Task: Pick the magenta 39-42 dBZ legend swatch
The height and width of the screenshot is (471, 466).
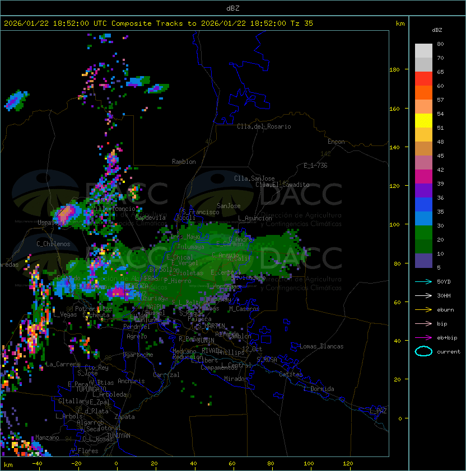Action: [x=423, y=177]
